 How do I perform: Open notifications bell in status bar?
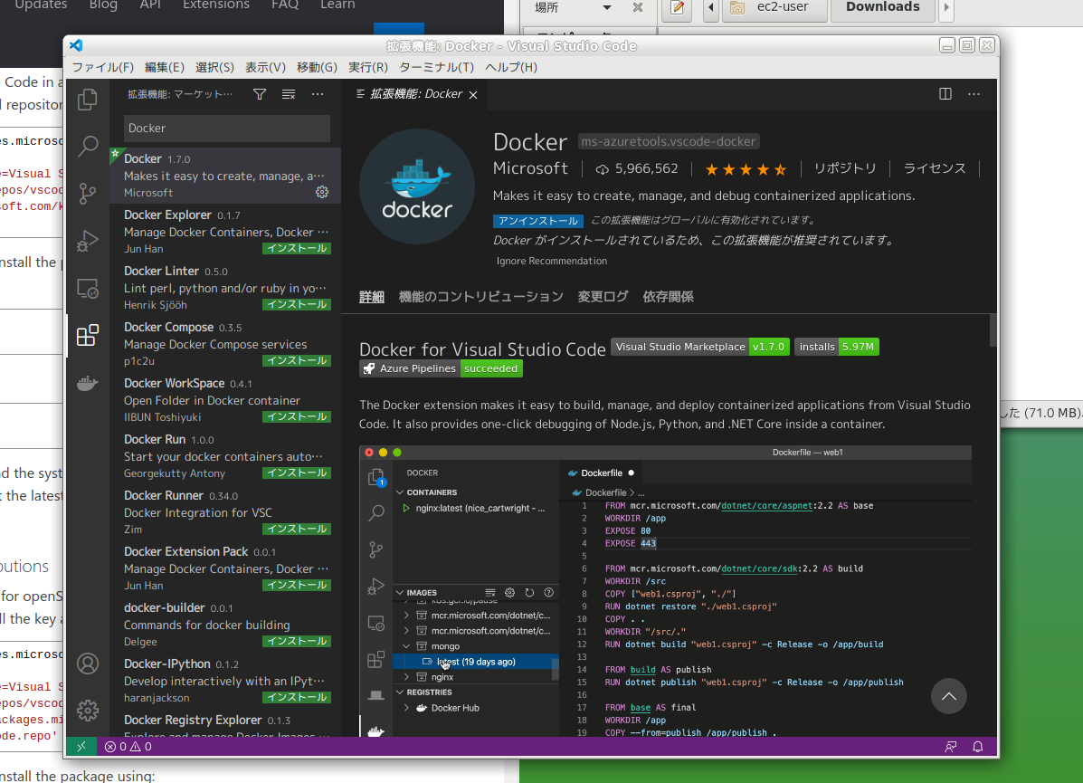(x=978, y=747)
